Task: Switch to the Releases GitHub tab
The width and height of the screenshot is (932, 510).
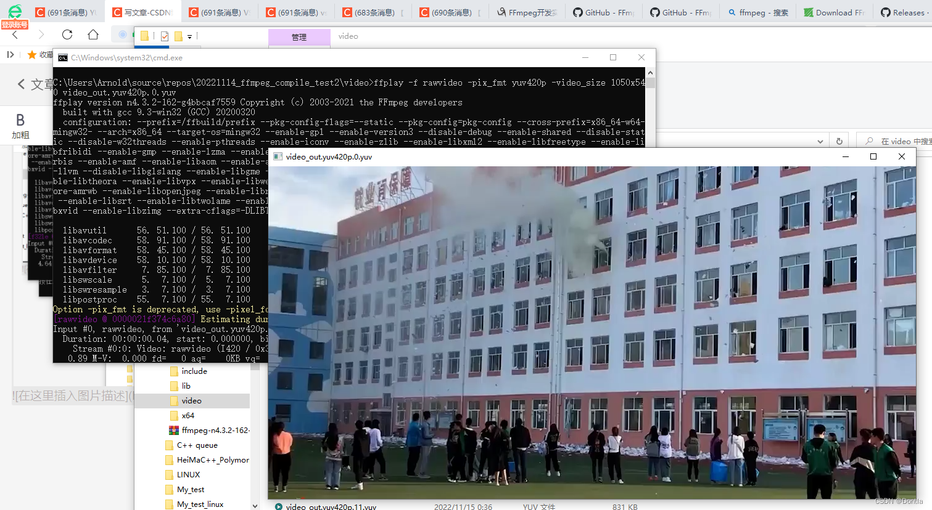Action: point(903,12)
